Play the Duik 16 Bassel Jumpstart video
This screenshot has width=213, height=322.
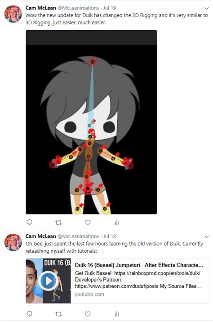(49, 281)
